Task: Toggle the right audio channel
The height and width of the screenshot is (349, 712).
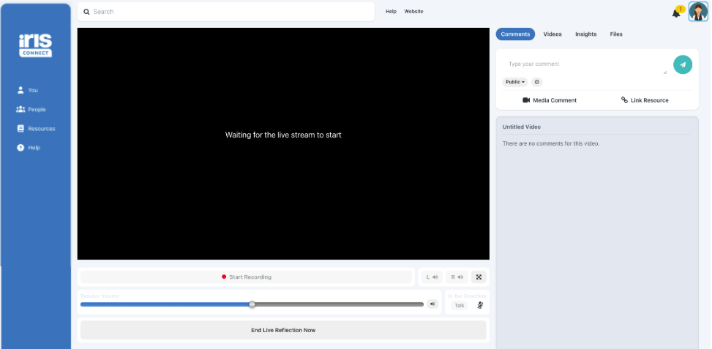Action: tap(457, 277)
